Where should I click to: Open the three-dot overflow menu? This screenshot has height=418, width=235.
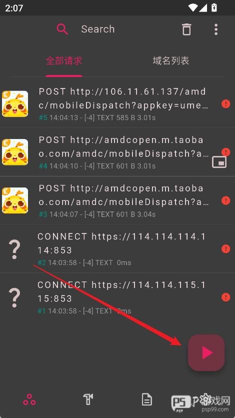(216, 29)
